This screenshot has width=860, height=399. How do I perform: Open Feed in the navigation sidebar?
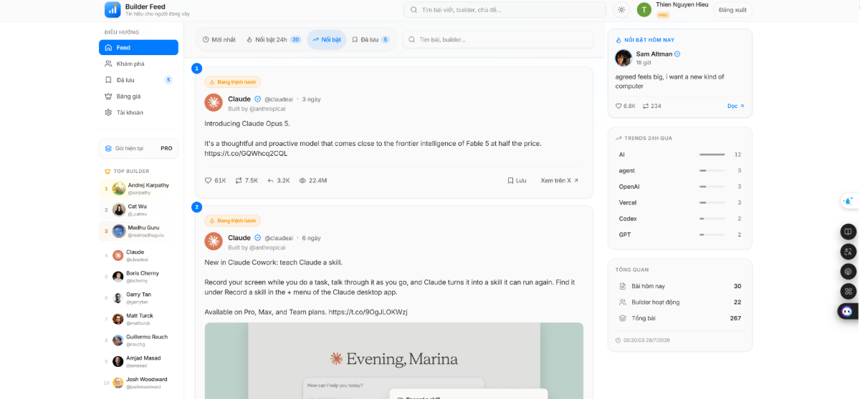[x=138, y=47]
